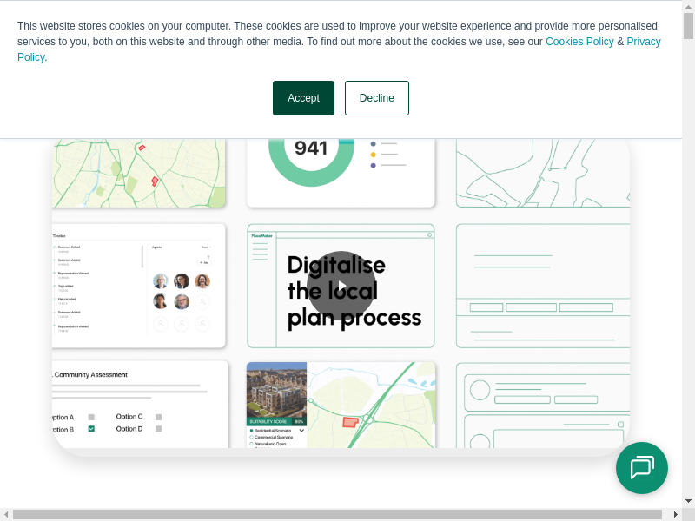Click the 941 donut chart
Viewport: 695px width, 521px height.
[311, 152]
